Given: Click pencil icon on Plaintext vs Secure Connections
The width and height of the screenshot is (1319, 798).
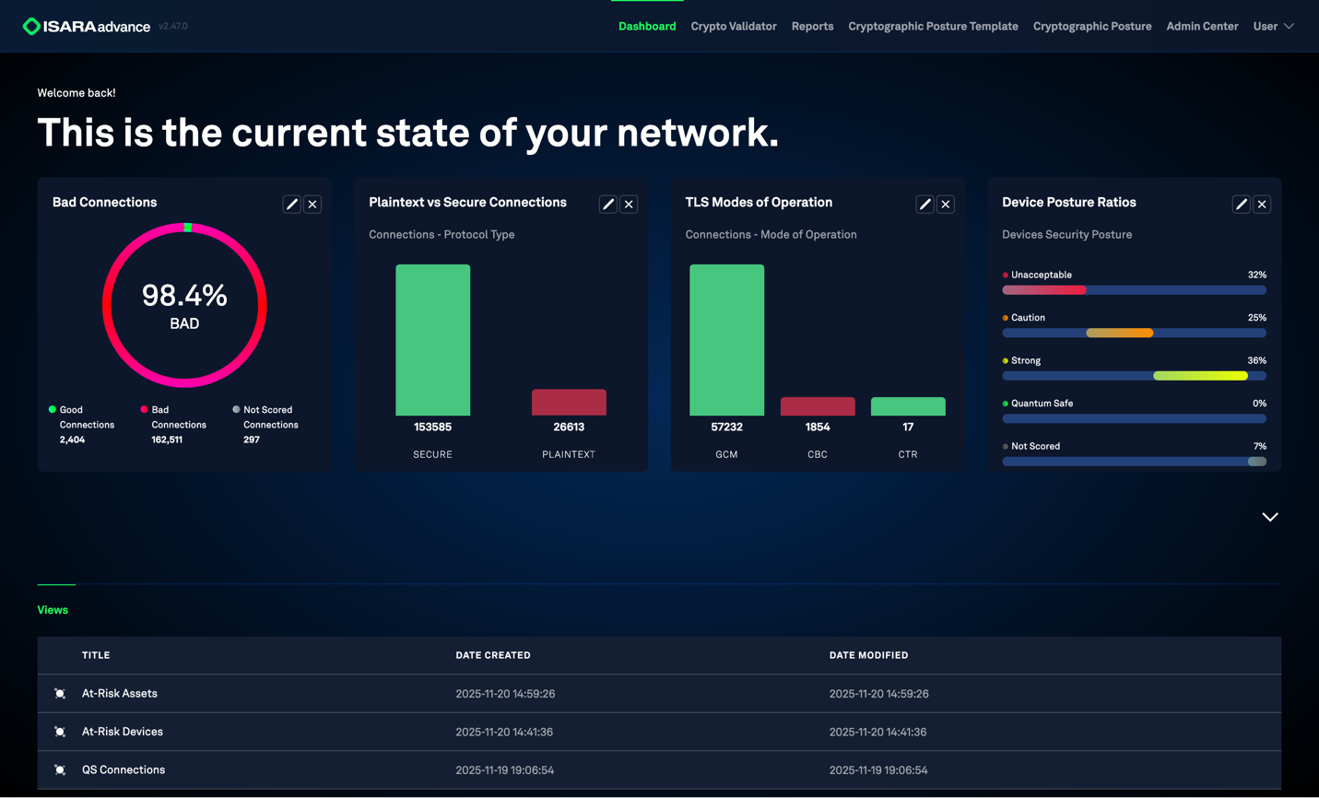Looking at the screenshot, I should coord(607,205).
